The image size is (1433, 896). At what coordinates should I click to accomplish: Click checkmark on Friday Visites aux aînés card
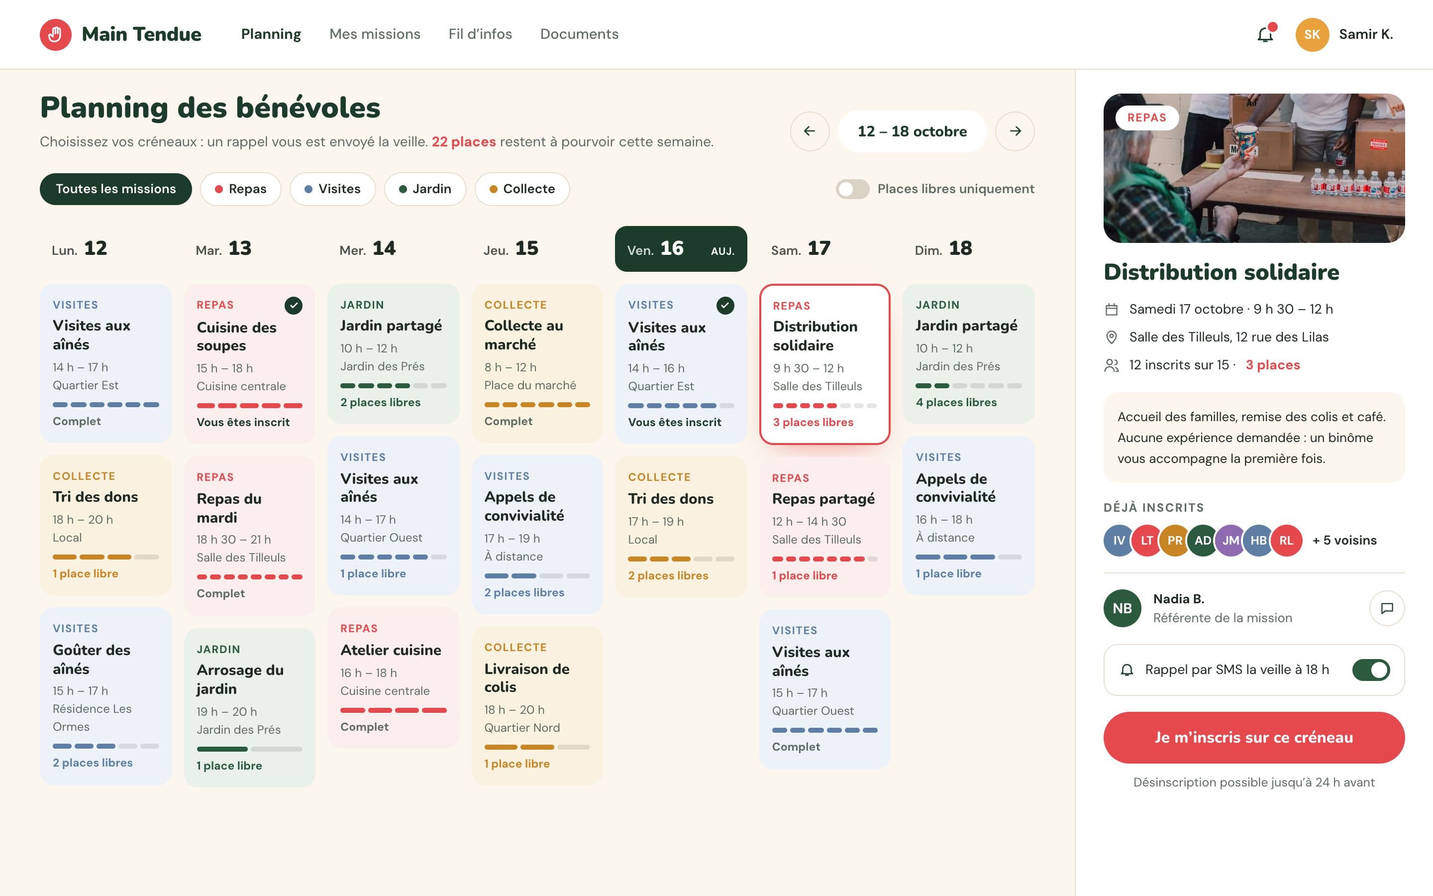(x=725, y=305)
